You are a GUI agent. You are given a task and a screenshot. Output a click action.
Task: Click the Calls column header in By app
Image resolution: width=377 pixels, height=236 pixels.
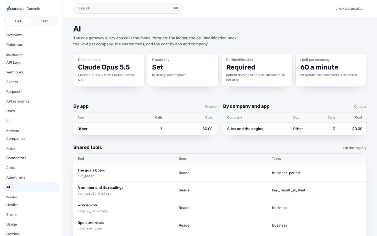point(159,117)
